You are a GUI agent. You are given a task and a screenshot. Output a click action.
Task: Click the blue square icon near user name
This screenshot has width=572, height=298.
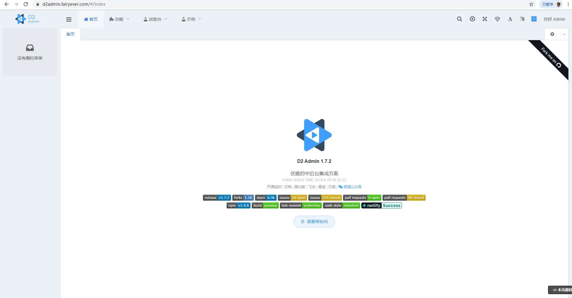pyautogui.click(x=534, y=19)
